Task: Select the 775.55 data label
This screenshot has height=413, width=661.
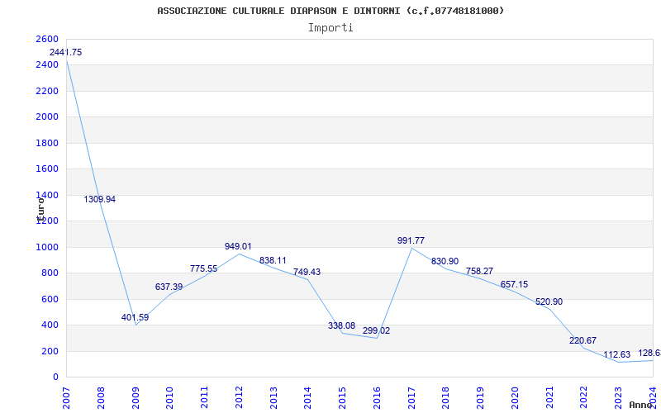Action: 203,269
